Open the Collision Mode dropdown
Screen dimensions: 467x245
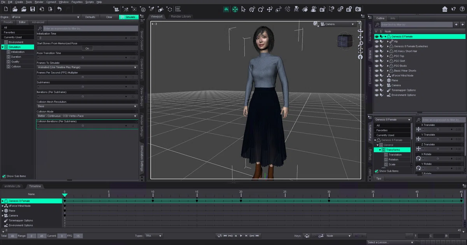[87, 116]
